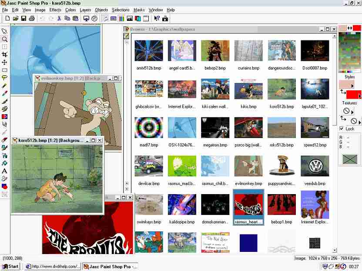This screenshot has width=362, height=271.
Task: Select the Picture Tube tool
Action: point(4,148)
